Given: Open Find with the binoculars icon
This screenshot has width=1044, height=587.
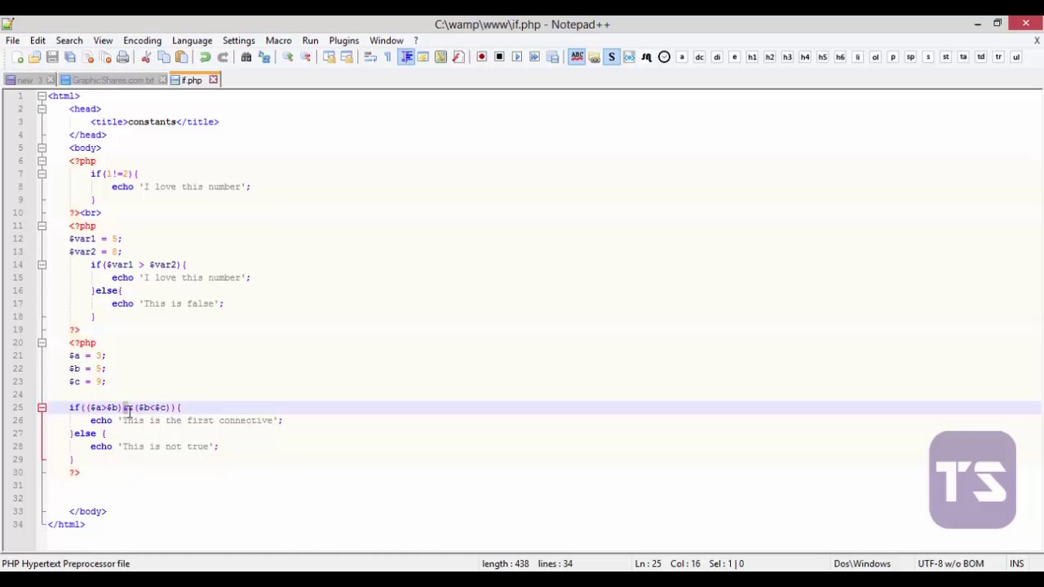Looking at the screenshot, I should coord(246,57).
